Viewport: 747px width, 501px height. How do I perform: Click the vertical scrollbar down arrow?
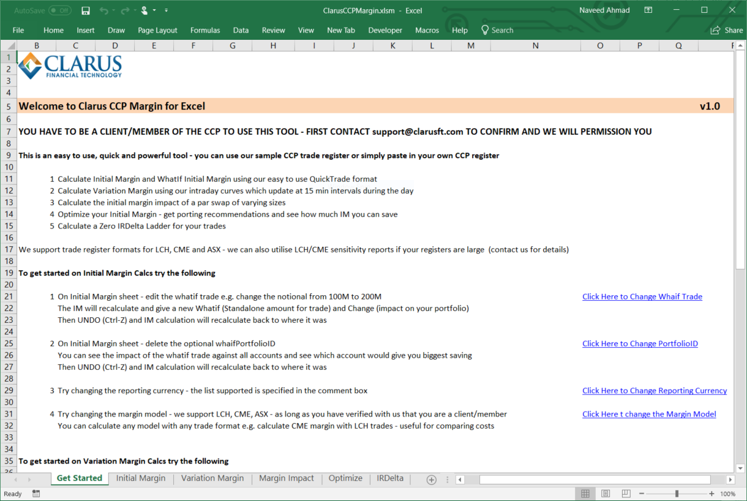pyautogui.click(x=740, y=469)
